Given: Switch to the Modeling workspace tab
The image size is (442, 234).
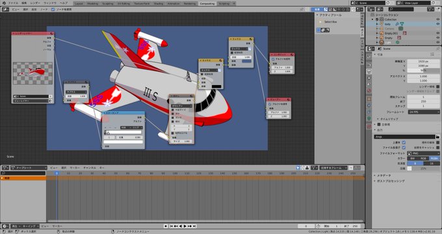Looking at the screenshot, I should [92, 3].
